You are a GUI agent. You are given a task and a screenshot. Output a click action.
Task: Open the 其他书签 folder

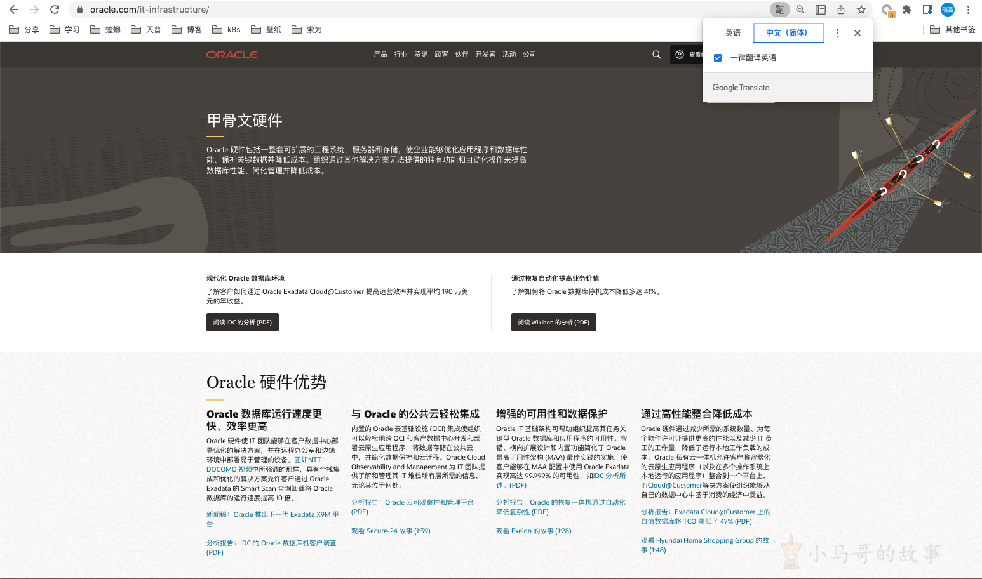pos(953,30)
